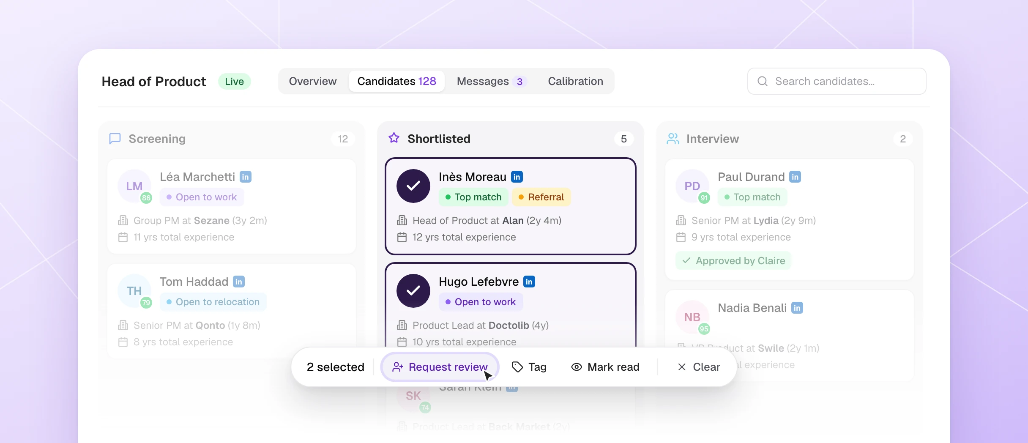Image resolution: width=1028 pixels, height=443 pixels.
Task: Click the LM avatar of Léa Marchetti
Action: pyautogui.click(x=134, y=186)
